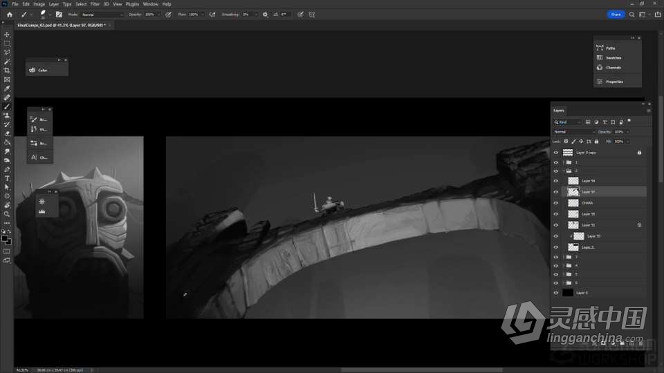664x373 pixels.
Task: Select the Rectangular Marquee tool
Action: (7, 44)
